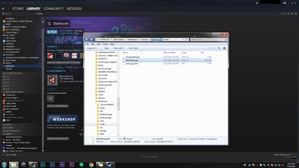The image size is (299, 168).
Task: Click the first friend avatar under Friends
Action: pos(50,56)
